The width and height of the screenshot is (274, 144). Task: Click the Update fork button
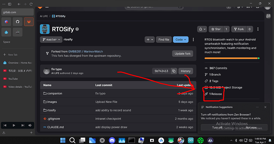[x=183, y=54]
